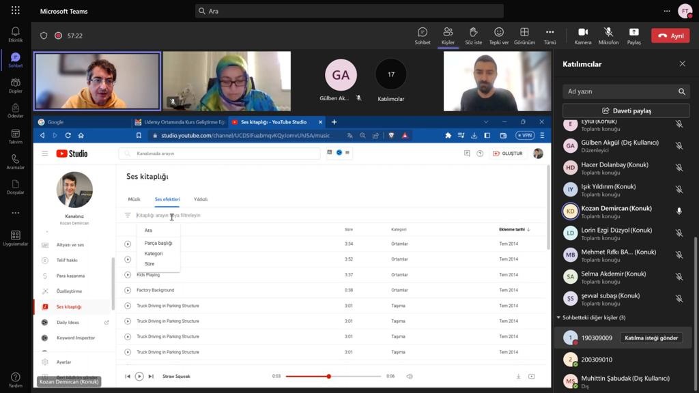Open Aramalar calls in the left sidebar

click(15, 162)
